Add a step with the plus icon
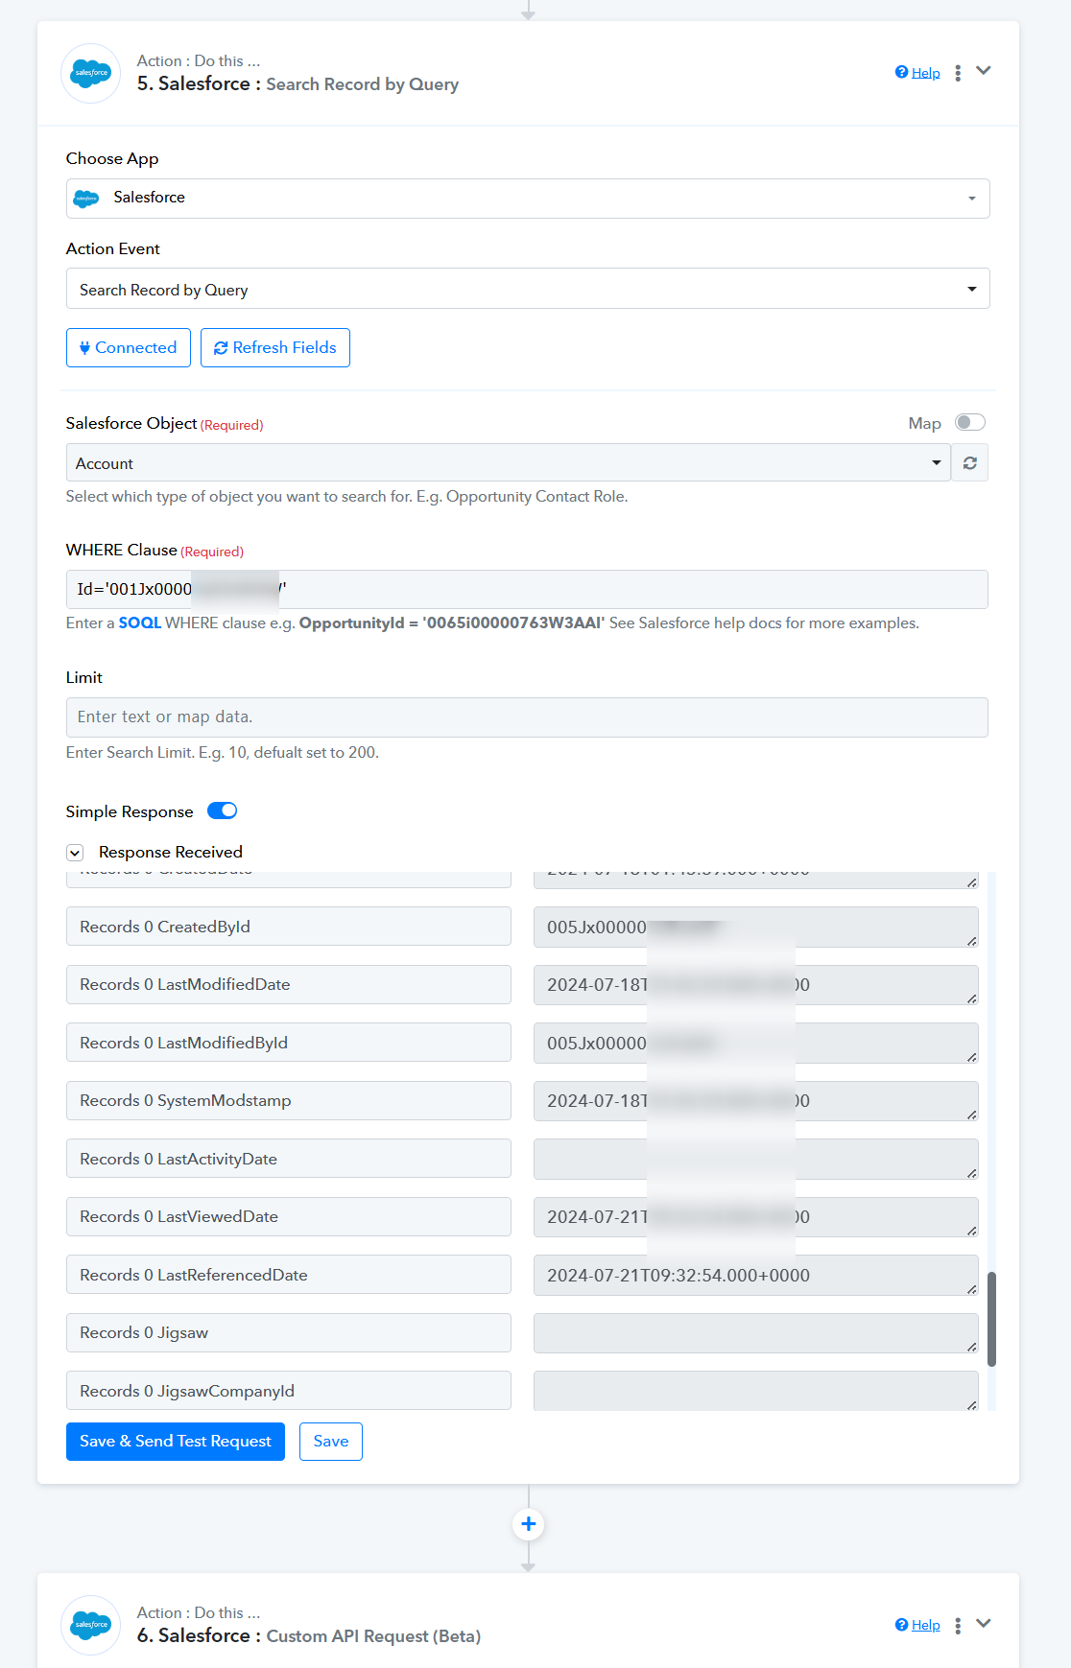The width and height of the screenshot is (1071, 1668). pyautogui.click(x=529, y=1524)
